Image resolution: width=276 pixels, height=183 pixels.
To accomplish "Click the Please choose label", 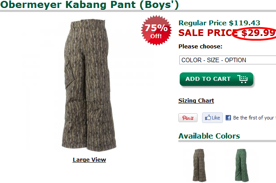I will pos(200,47).
